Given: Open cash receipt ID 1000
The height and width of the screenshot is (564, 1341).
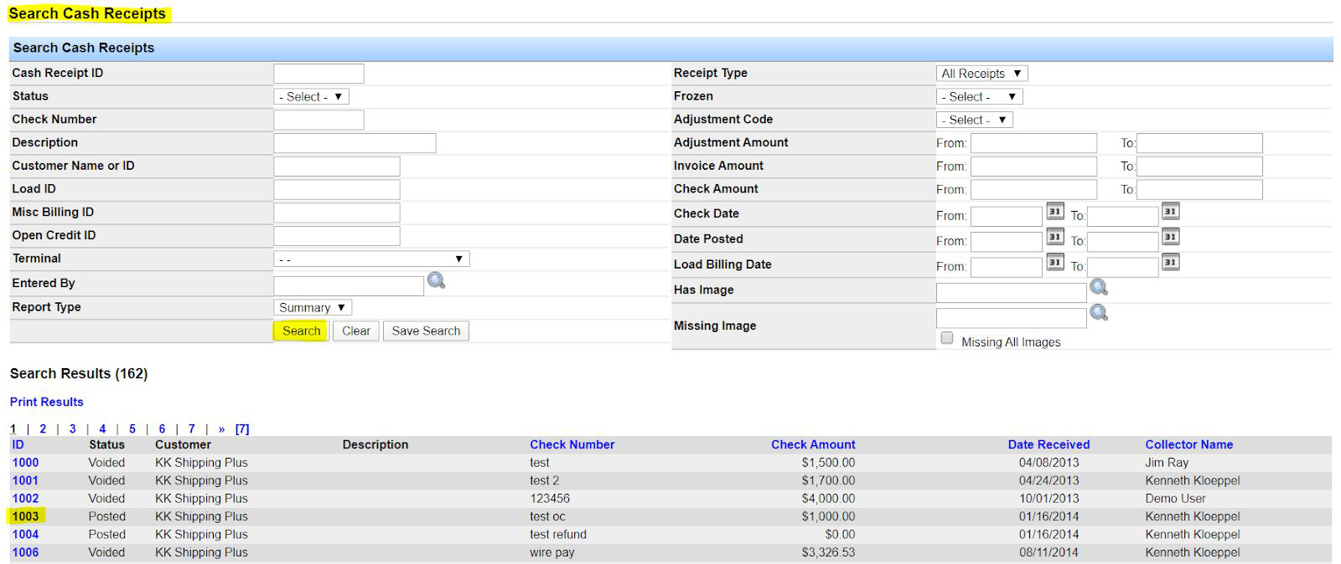Looking at the screenshot, I should [25, 462].
